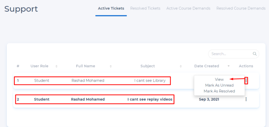
Task: Focus the Search input field
Action: tap(231, 54)
